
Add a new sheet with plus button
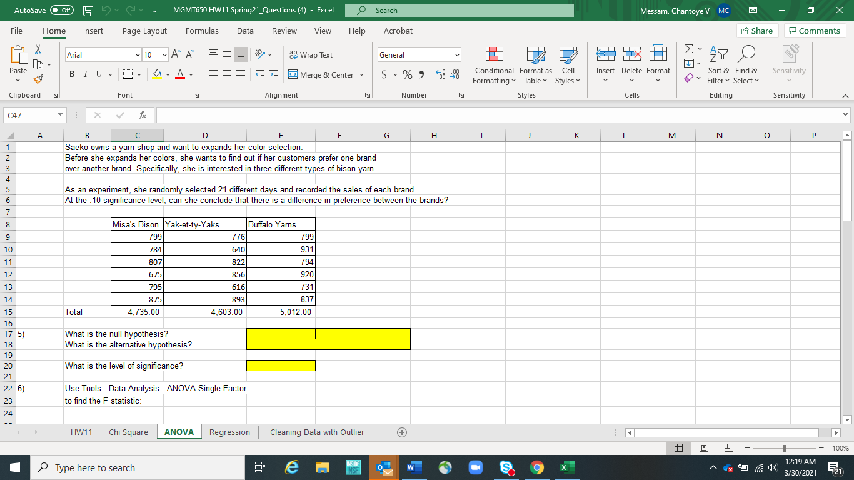coord(402,432)
